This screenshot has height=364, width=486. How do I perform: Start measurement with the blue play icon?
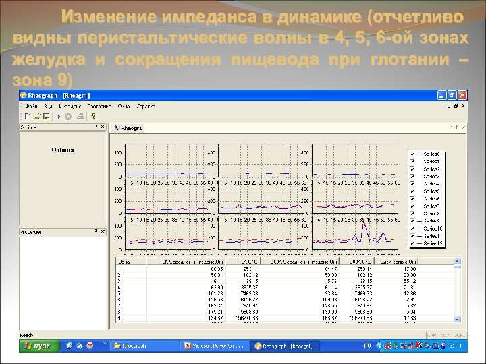pyautogui.click(x=59, y=117)
